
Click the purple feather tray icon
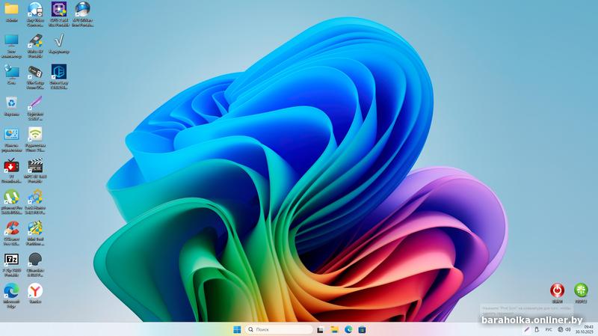pos(526,329)
